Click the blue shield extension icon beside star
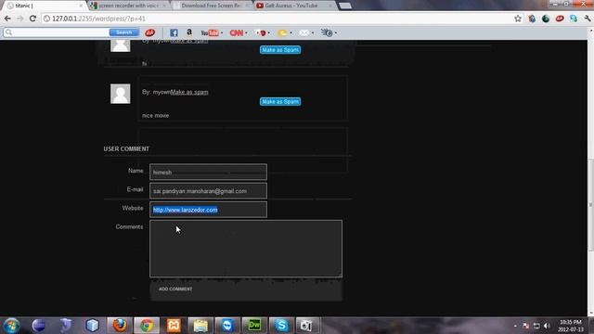This screenshot has height=334, width=594. [532, 19]
